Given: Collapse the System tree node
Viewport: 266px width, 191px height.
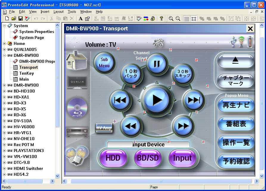Looking at the screenshot, I should click(4, 26).
